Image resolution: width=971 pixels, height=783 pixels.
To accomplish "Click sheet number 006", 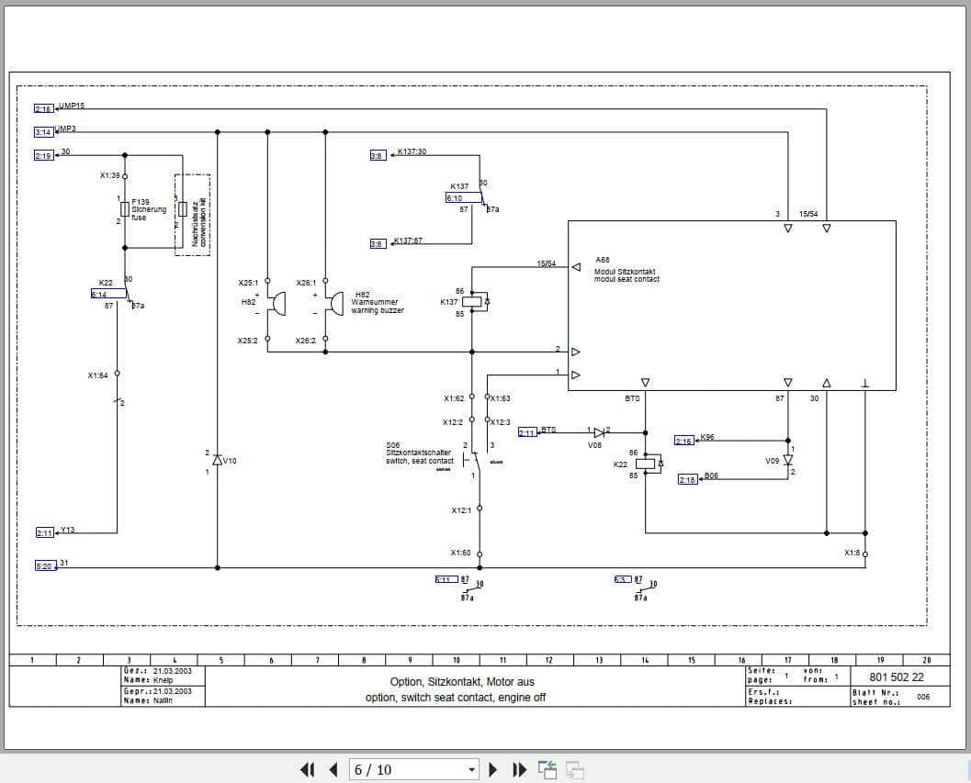I will [x=923, y=697].
